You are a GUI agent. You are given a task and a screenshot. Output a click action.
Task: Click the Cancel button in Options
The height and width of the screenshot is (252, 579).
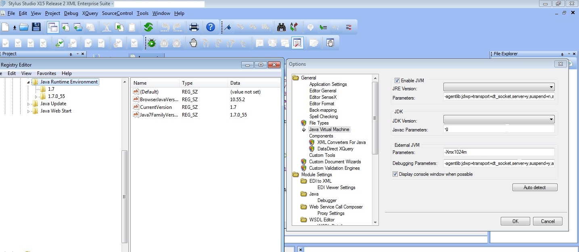547,221
